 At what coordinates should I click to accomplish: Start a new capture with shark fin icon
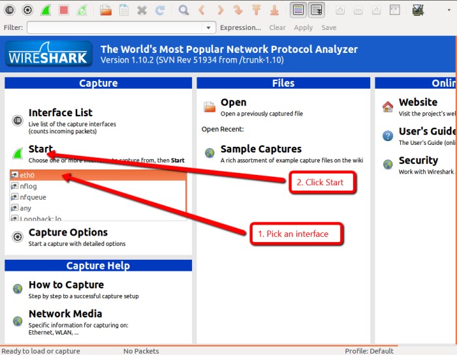click(x=46, y=10)
